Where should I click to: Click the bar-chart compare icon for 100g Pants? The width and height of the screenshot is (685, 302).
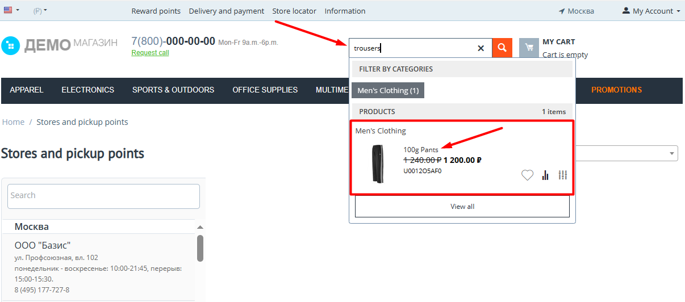coord(545,175)
